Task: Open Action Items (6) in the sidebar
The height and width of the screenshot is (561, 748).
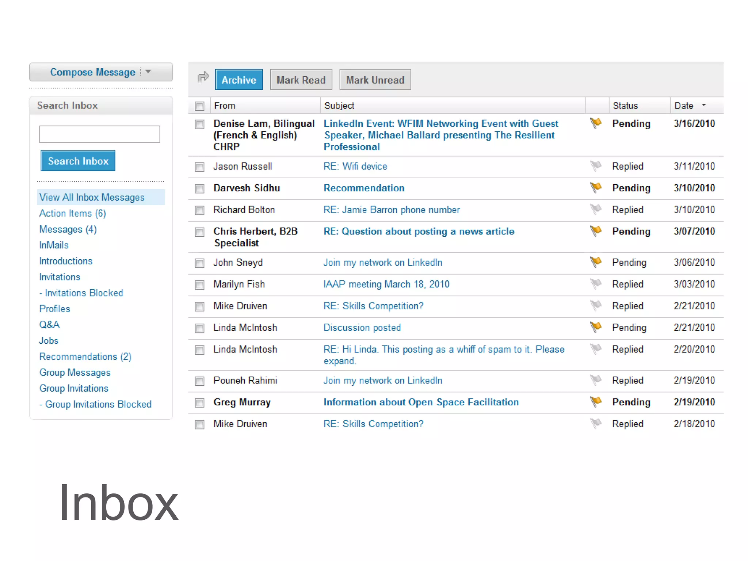Action: point(72,213)
